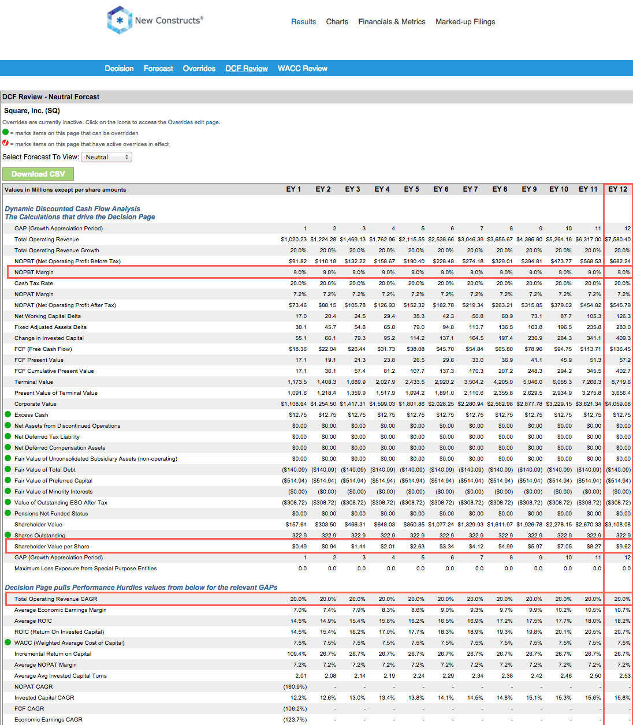Click the Invested Capital CAGR row label
633x725 pixels.
click(44, 698)
